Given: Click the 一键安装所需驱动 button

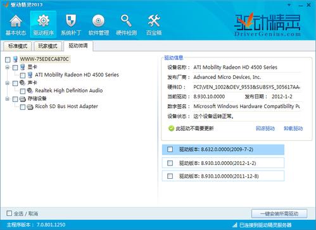Looking at the screenshot, I should (279, 214).
